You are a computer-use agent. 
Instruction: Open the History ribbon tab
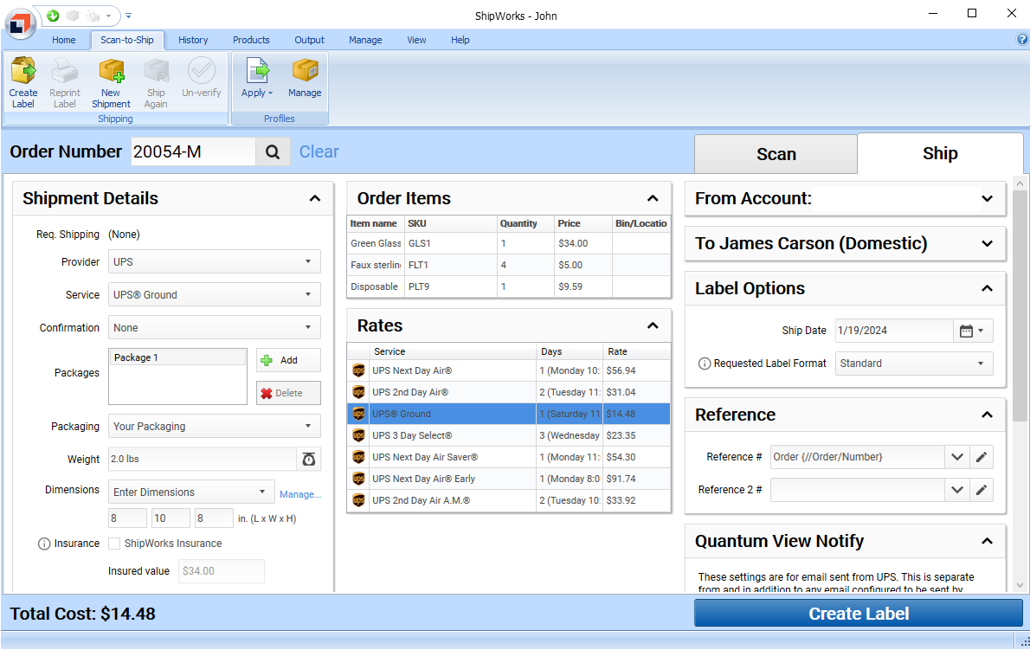(x=193, y=40)
